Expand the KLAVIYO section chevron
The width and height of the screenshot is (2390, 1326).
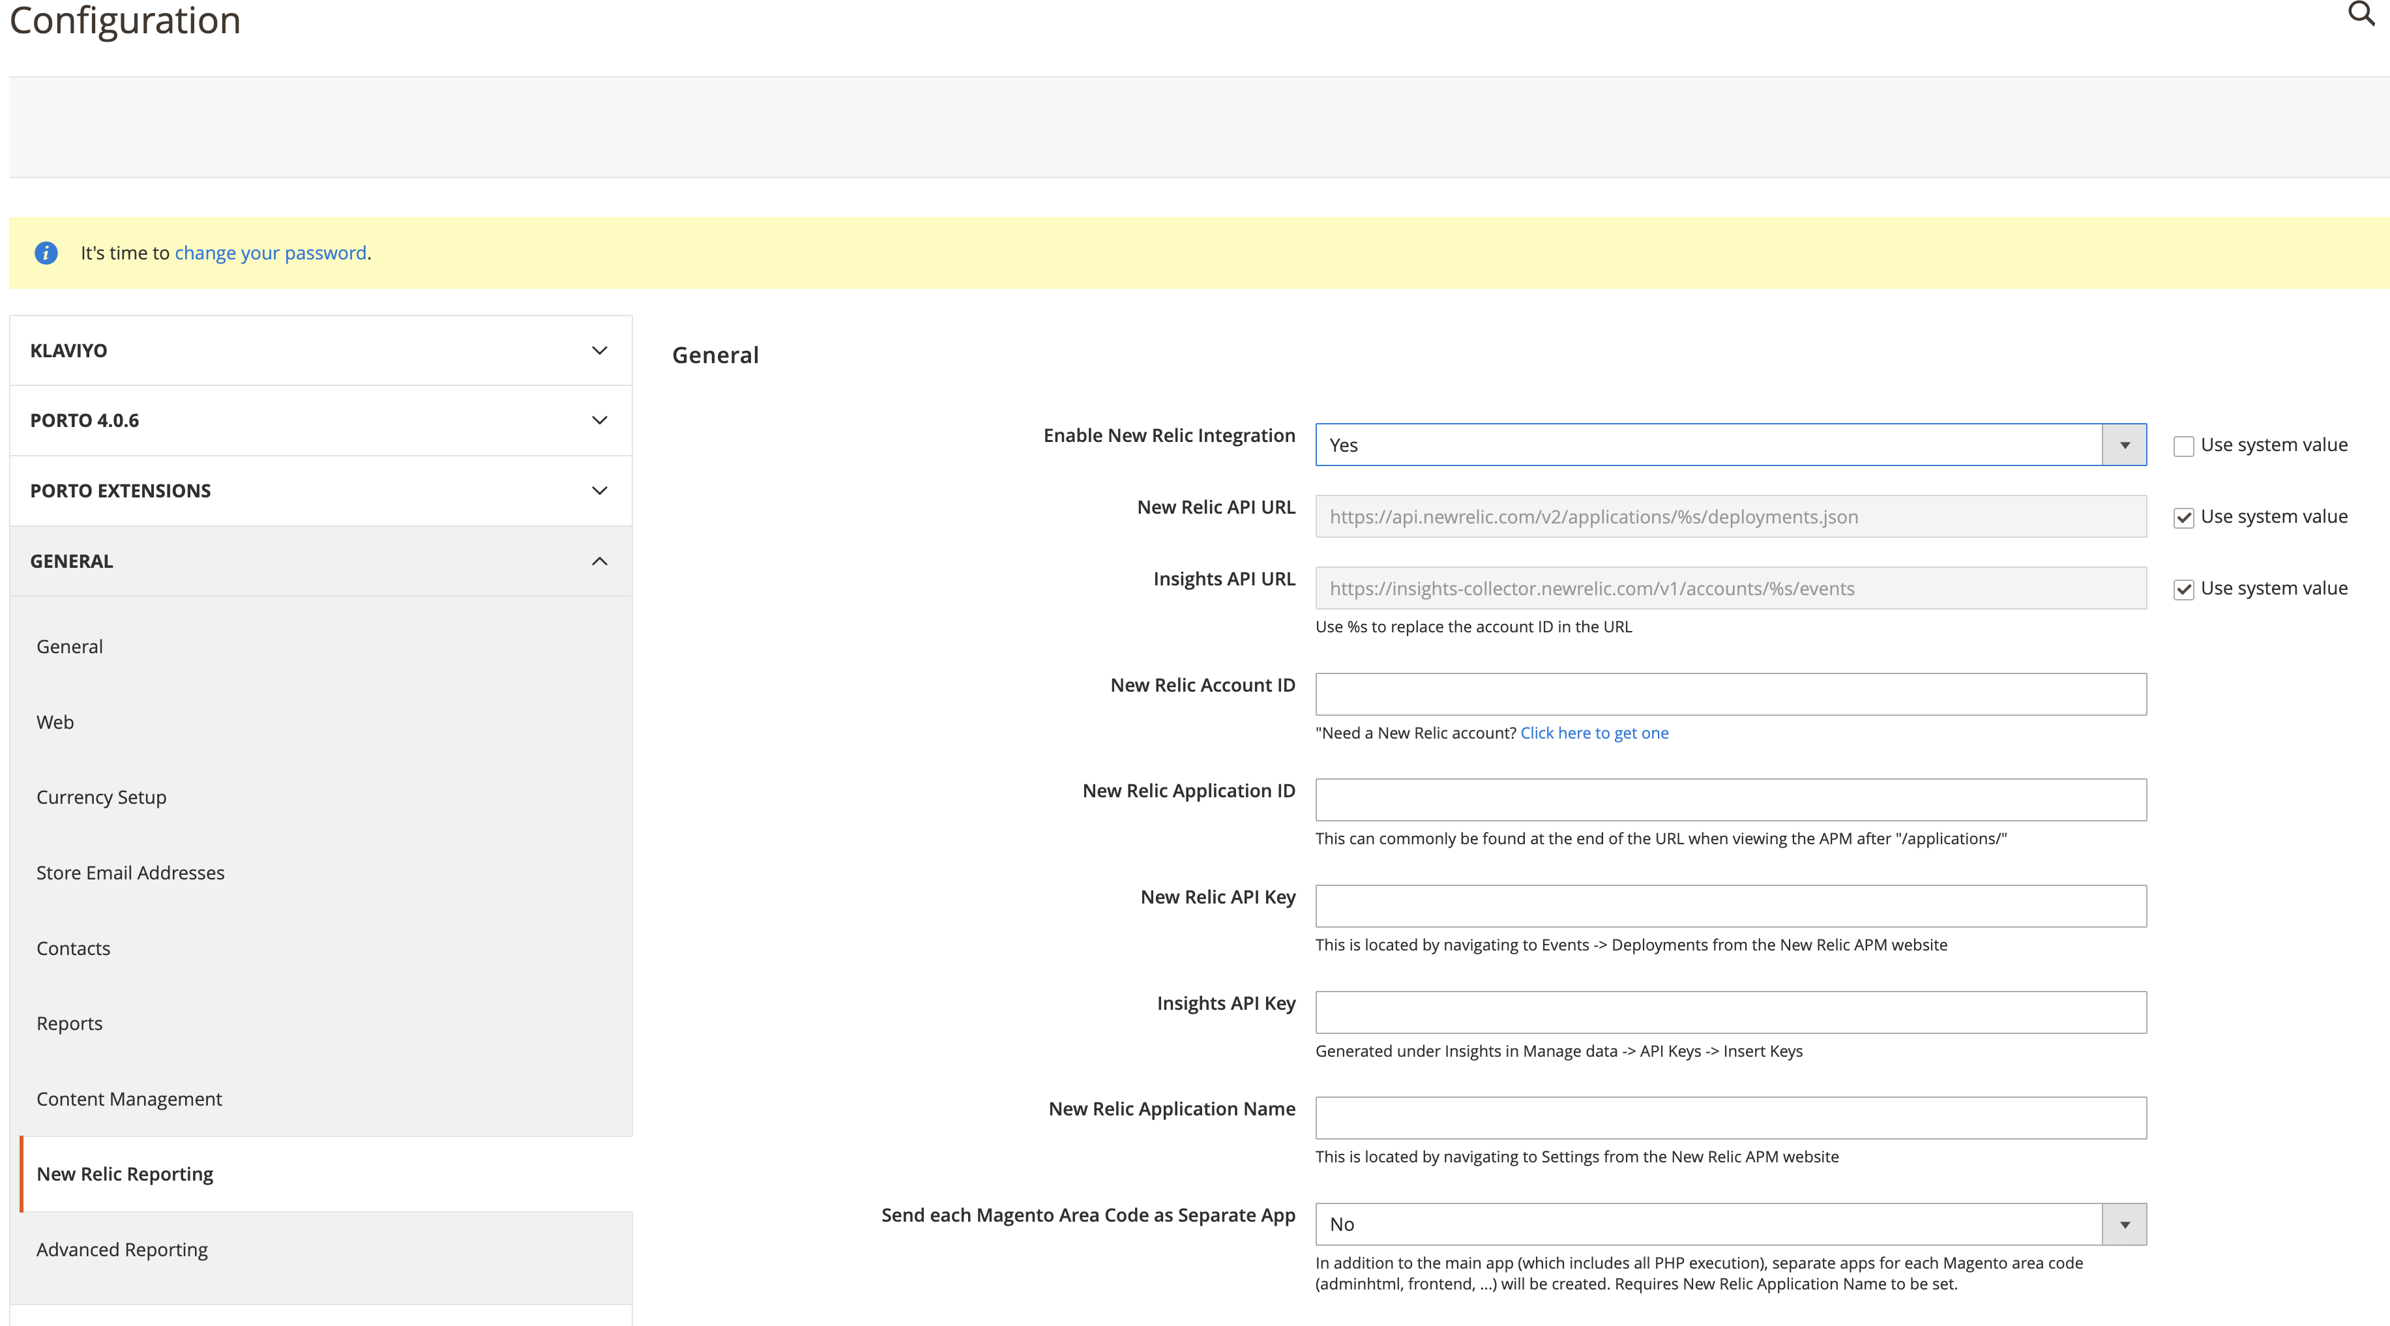click(599, 351)
